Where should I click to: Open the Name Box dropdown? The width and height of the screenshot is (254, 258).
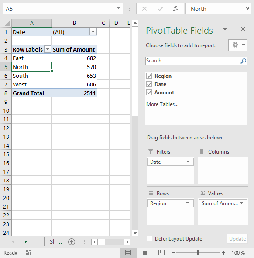tap(118, 8)
